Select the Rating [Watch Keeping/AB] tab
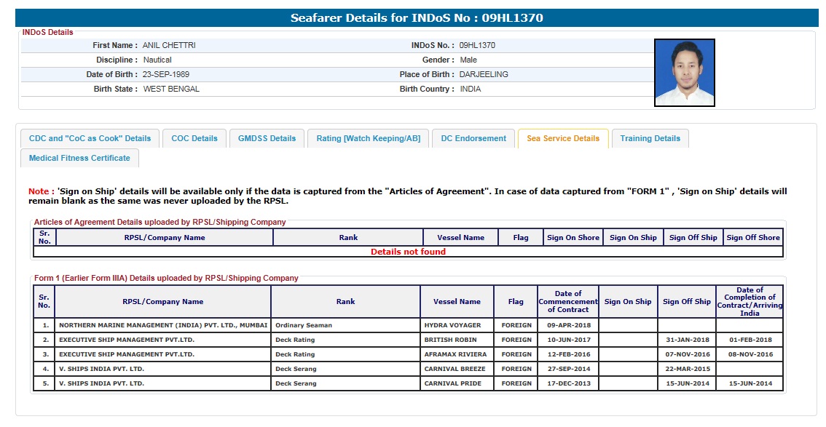Viewport: 826px width, 427px height. click(368, 138)
